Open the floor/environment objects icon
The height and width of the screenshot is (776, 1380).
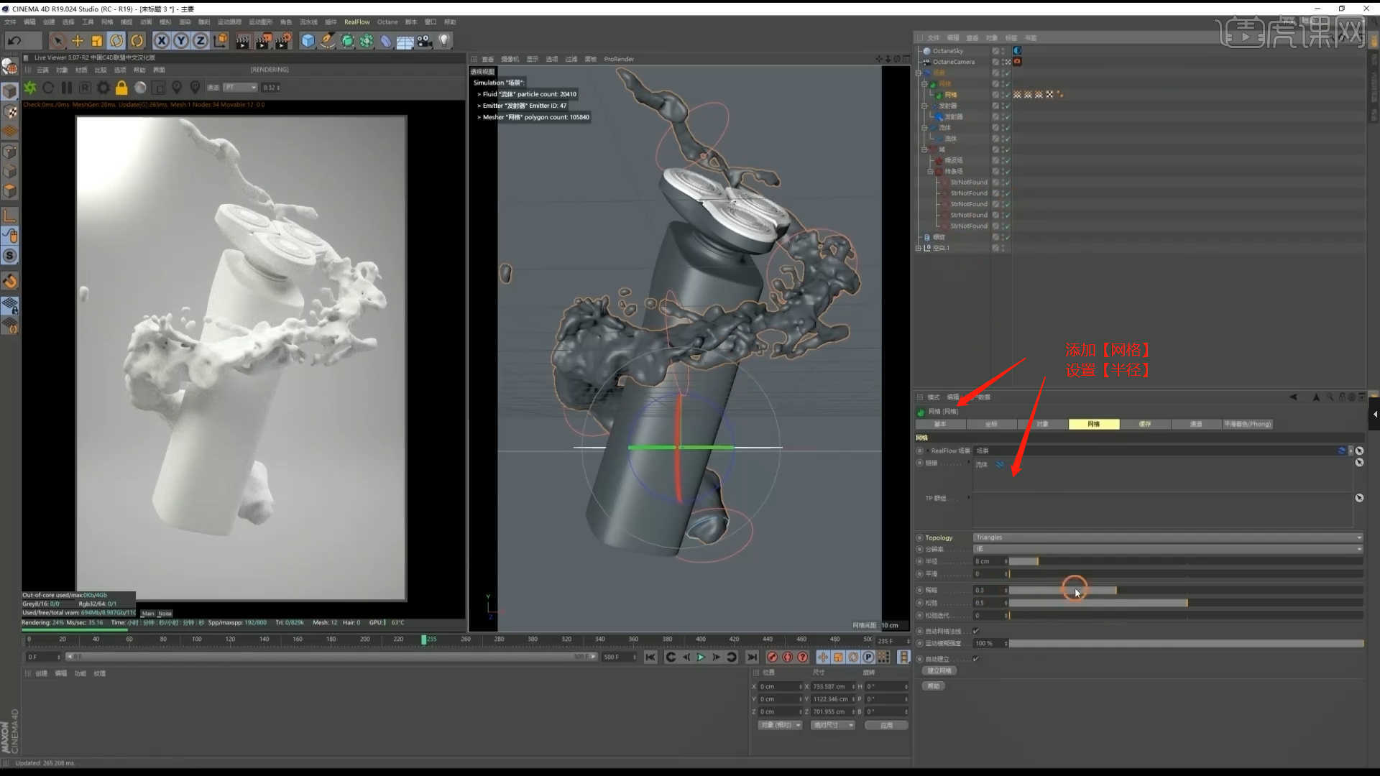(x=405, y=41)
